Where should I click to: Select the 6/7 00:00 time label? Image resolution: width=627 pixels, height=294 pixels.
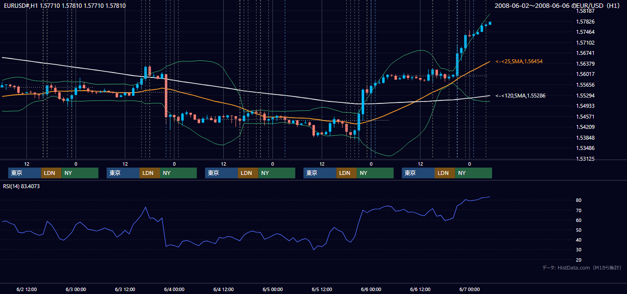point(469,289)
